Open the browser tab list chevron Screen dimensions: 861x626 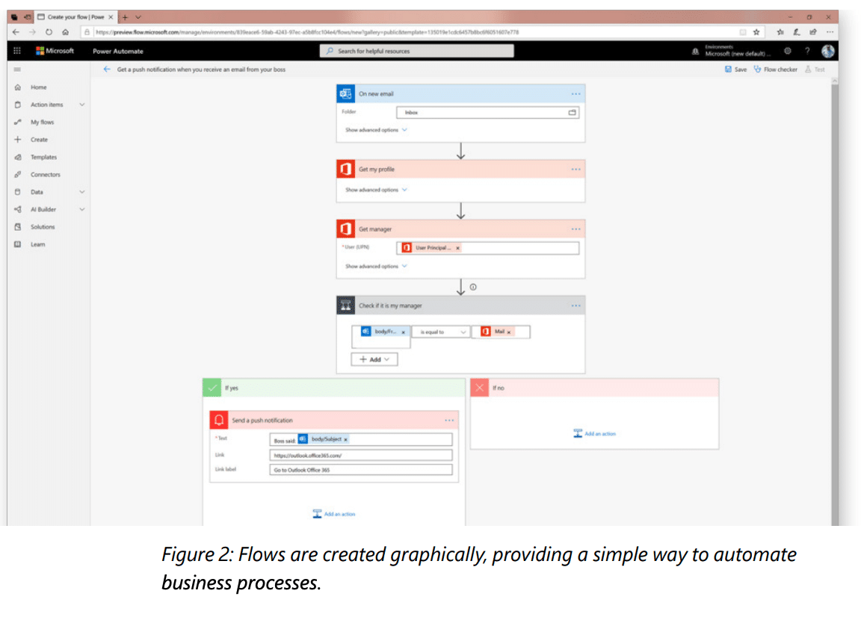(138, 17)
